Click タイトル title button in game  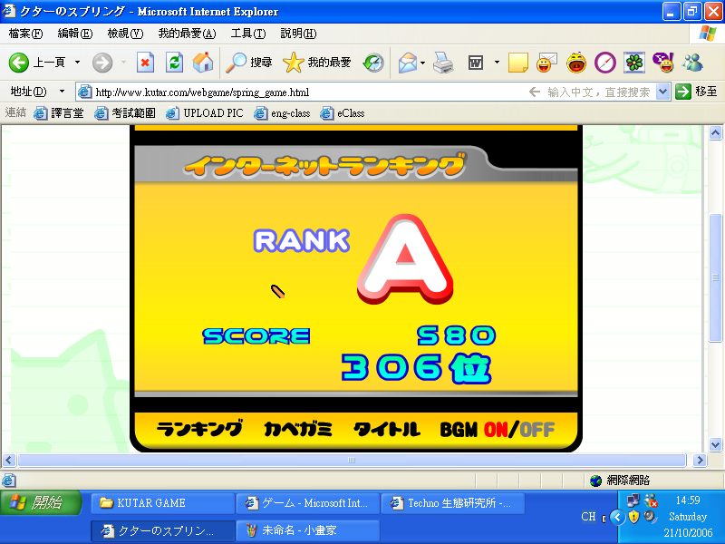click(x=387, y=429)
